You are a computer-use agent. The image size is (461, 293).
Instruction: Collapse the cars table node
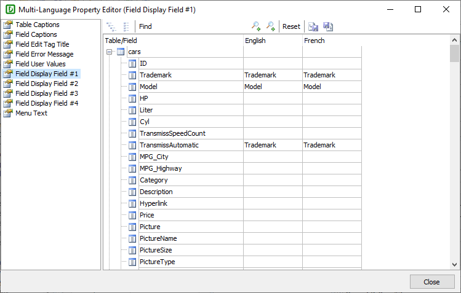(x=110, y=52)
